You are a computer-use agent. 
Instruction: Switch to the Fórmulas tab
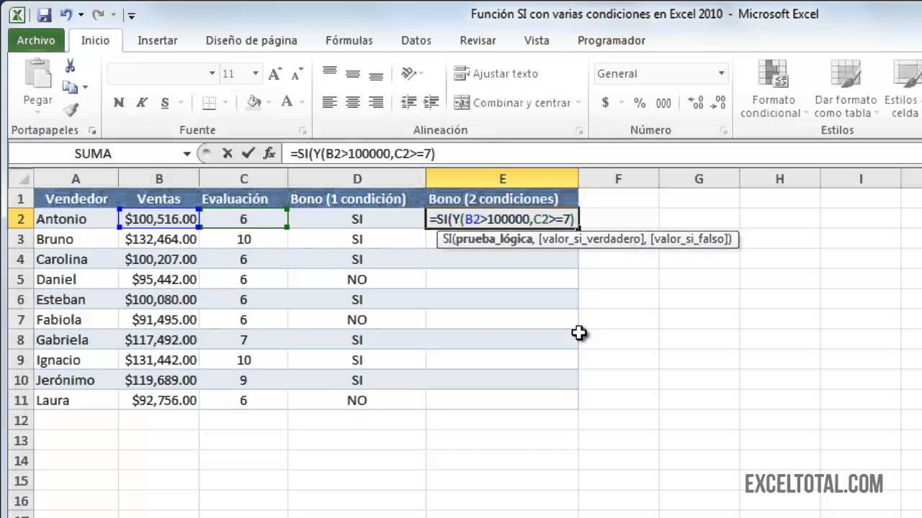pyautogui.click(x=349, y=40)
